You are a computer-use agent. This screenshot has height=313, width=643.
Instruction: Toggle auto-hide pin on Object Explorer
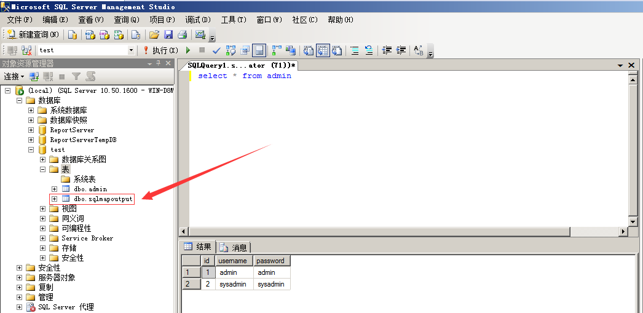tap(158, 63)
